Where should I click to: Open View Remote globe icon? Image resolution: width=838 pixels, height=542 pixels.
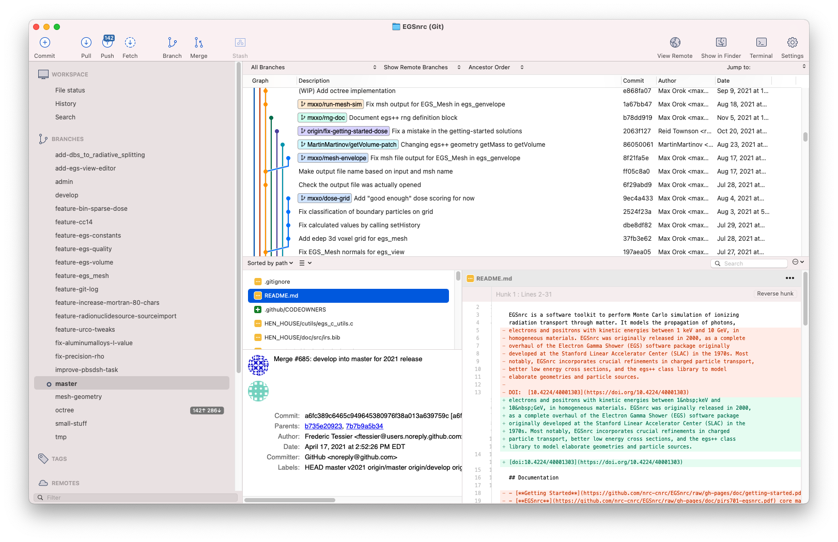[x=675, y=42]
